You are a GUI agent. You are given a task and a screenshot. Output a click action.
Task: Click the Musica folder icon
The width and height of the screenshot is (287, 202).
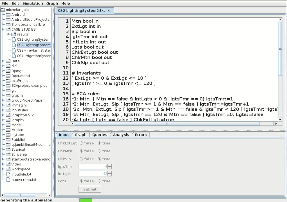point(8,130)
